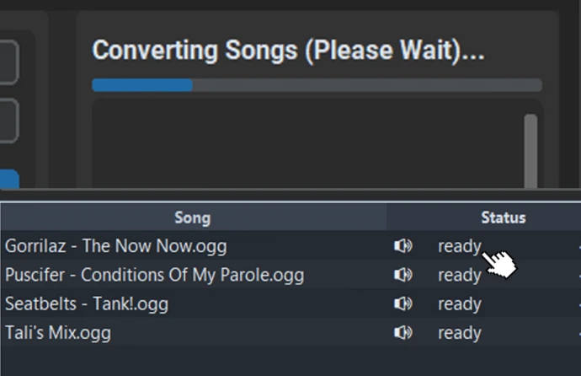Sort by the Song column header
The image size is (581, 376).
[x=192, y=218]
